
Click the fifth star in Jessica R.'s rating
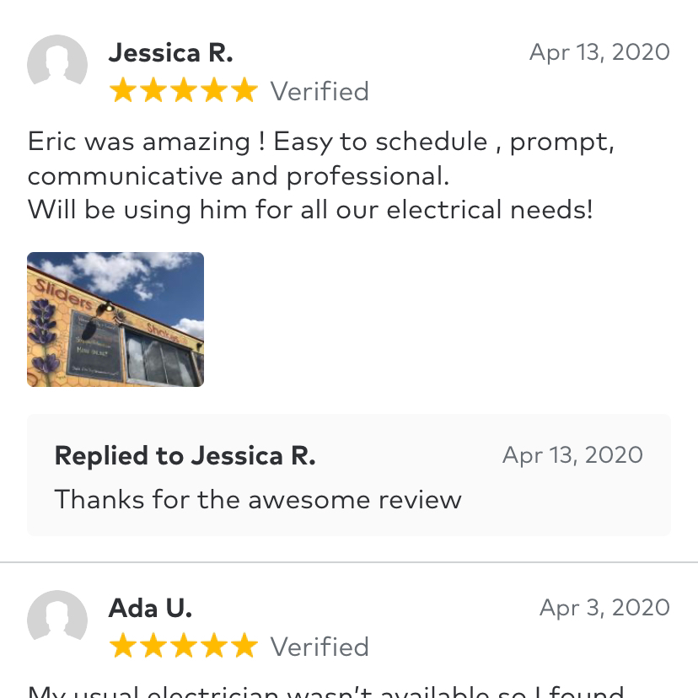244,90
